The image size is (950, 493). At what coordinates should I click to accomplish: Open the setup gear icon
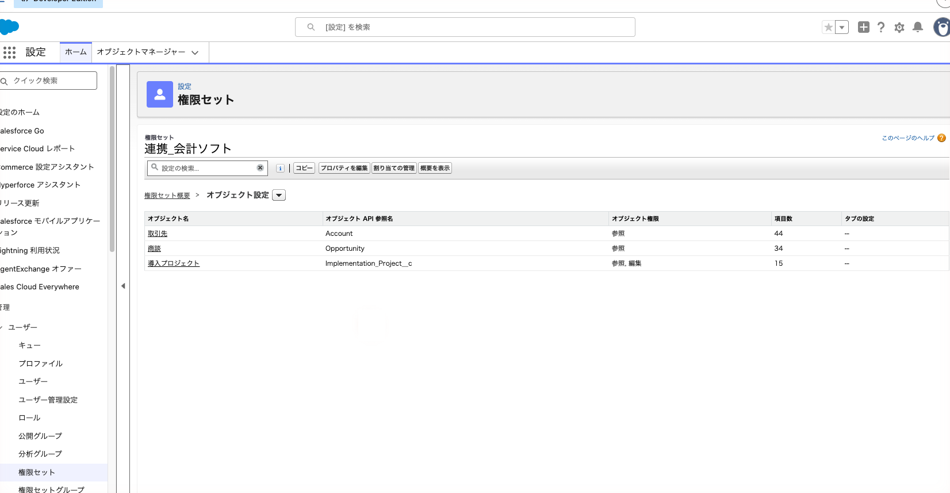[899, 27]
